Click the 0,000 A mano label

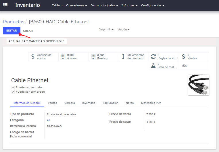(72, 56)
